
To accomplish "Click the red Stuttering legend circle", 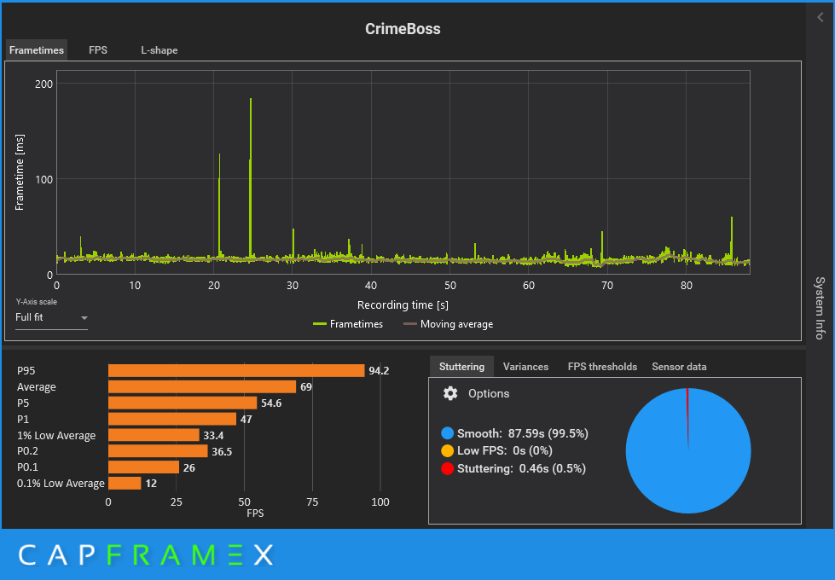I will [447, 468].
